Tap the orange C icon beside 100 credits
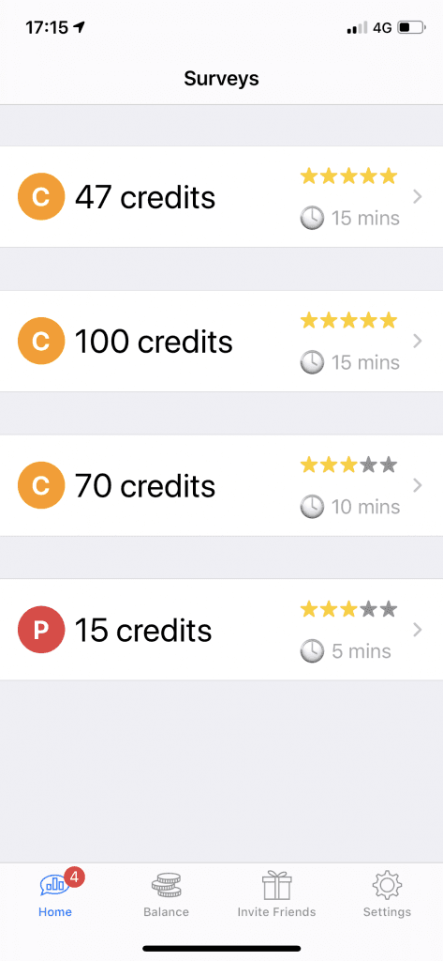The image size is (443, 961). (x=41, y=341)
